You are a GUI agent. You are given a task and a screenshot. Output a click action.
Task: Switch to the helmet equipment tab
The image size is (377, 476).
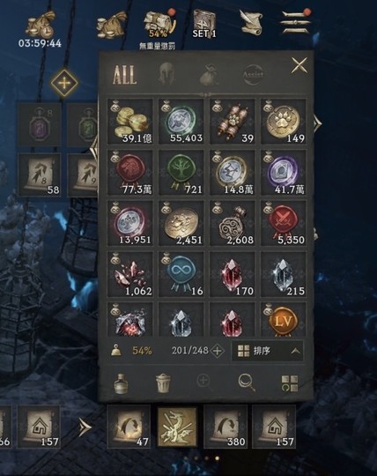[166, 74]
